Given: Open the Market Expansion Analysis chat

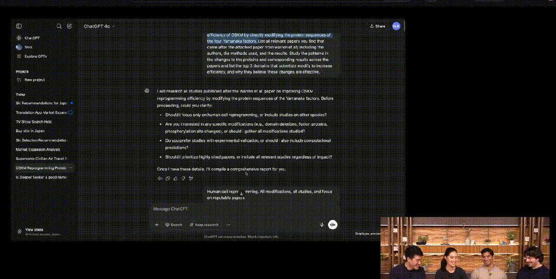Looking at the screenshot, I should [x=44, y=150].
